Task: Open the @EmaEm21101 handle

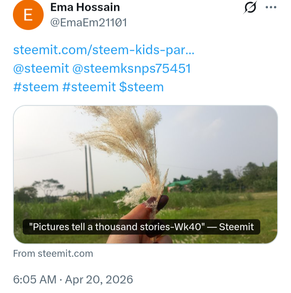Action: [x=89, y=23]
